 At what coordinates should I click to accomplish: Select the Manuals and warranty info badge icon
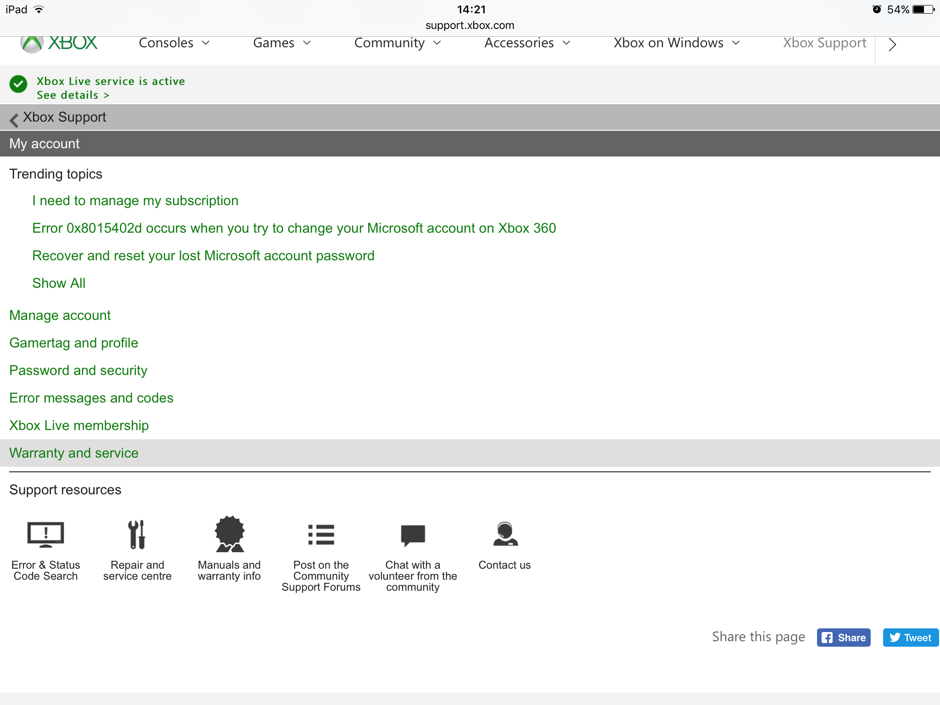229,534
